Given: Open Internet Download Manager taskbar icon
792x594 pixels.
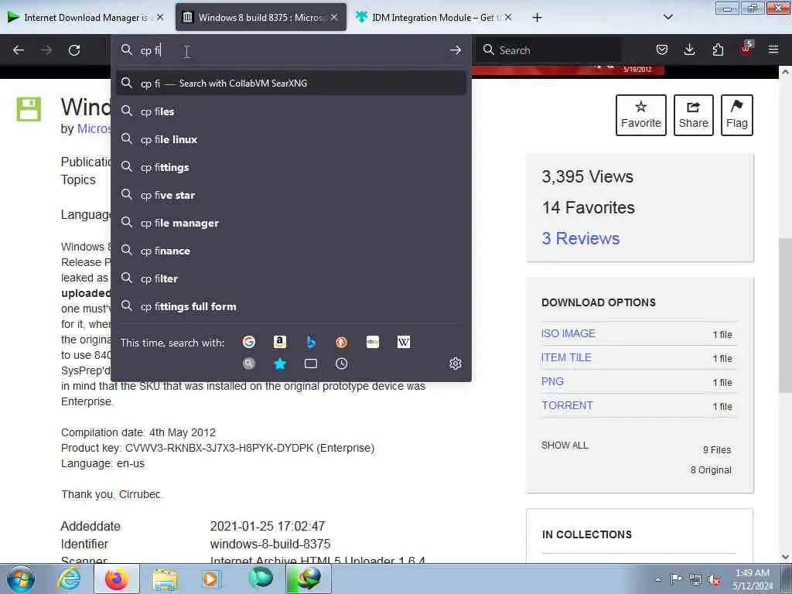Looking at the screenshot, I should pos(309,579).
